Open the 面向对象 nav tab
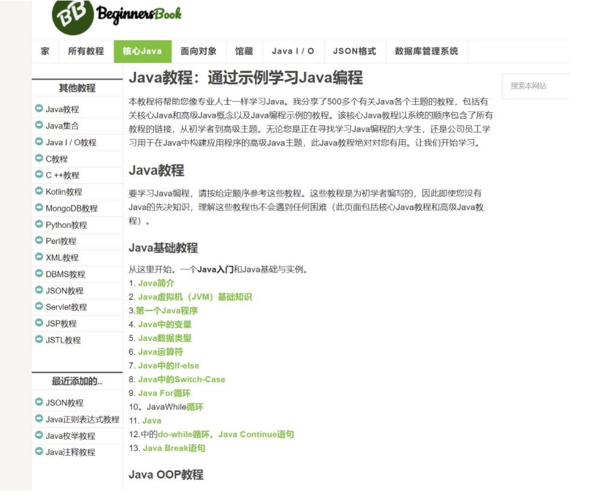 (x=199, y=51)
